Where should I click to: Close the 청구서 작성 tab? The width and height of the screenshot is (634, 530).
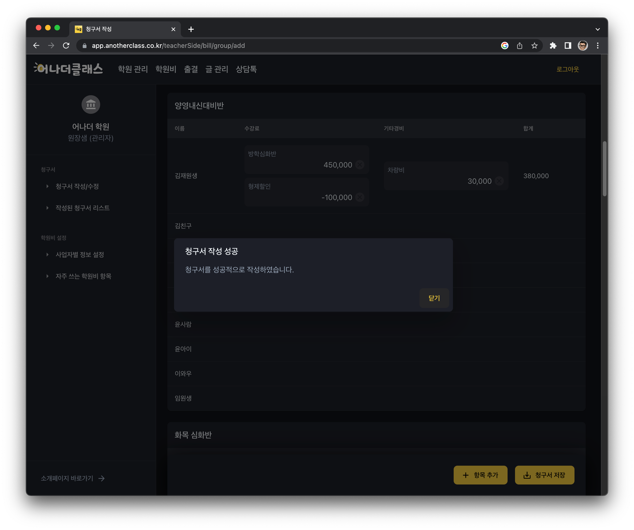click(173, 29)
